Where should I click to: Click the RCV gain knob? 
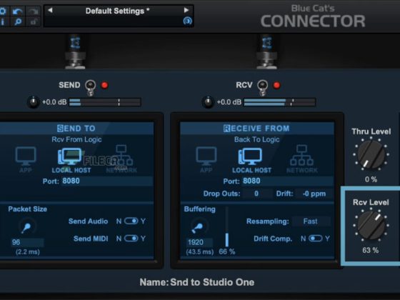tap(208, 102)
